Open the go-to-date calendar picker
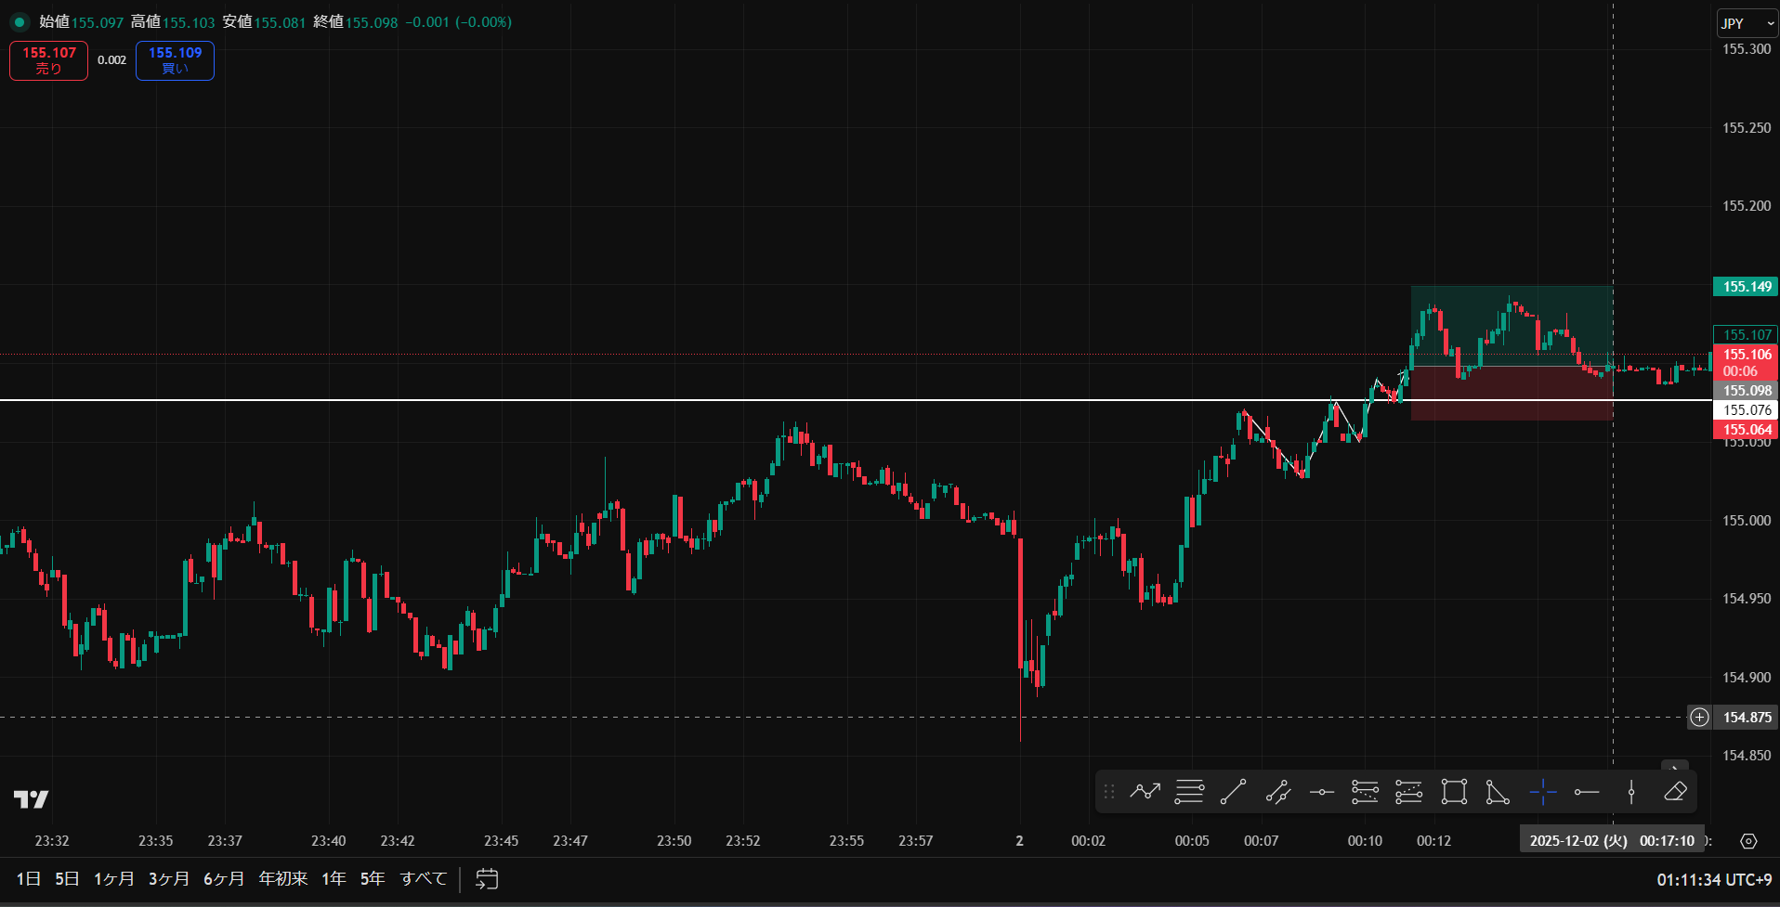Image resolution: width=1780 pixels, height=907 pixels. 487,879
